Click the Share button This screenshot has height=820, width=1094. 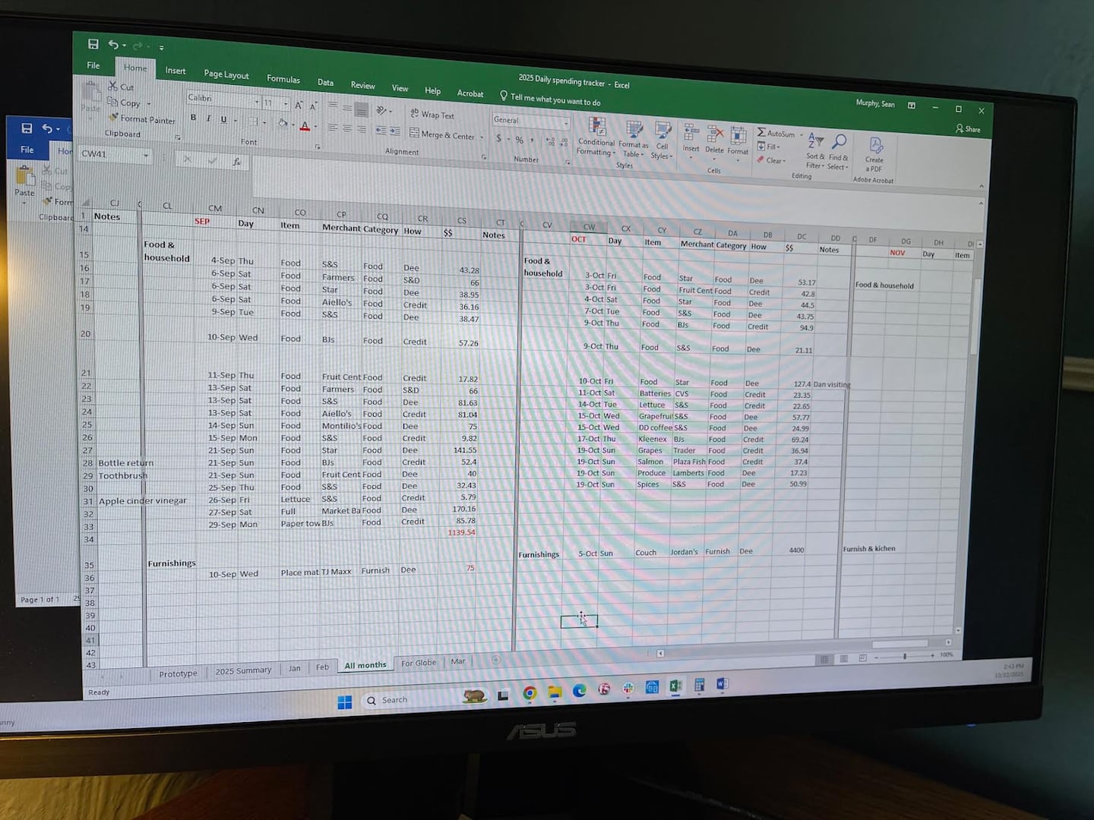point(968,129)
